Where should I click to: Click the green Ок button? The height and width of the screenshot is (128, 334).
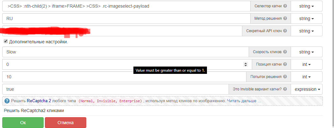click(x=23, y=123)
